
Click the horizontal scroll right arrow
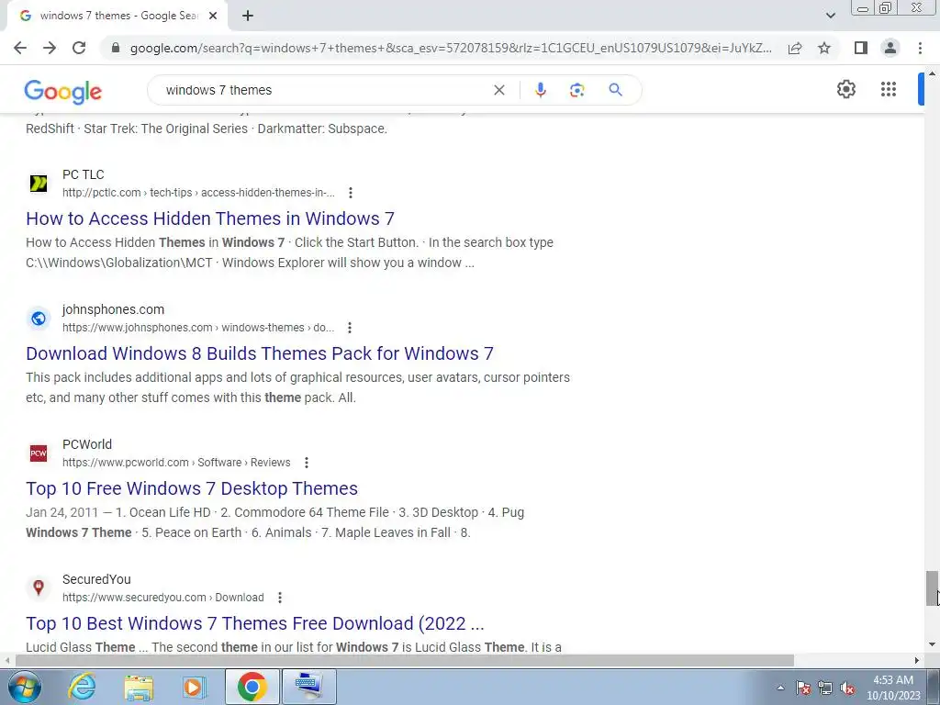[x=917, y=660]
